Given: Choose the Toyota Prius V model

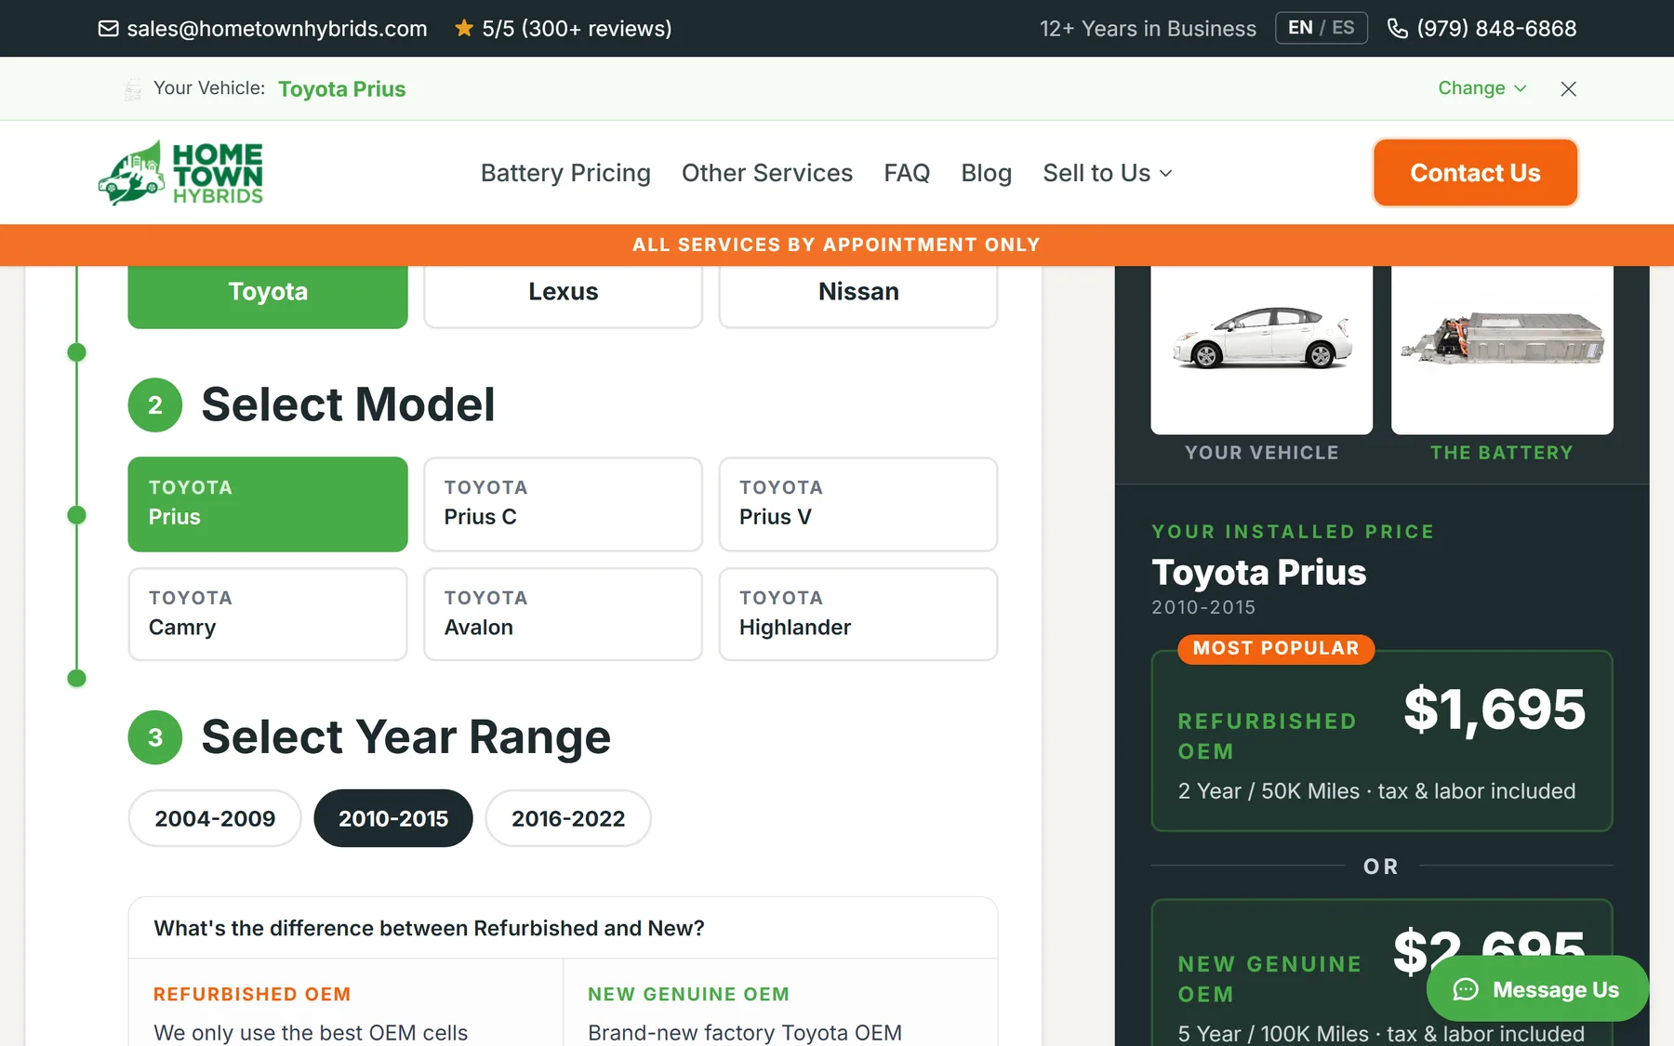Looking at the screenshot, I should (x=858, y=504).
